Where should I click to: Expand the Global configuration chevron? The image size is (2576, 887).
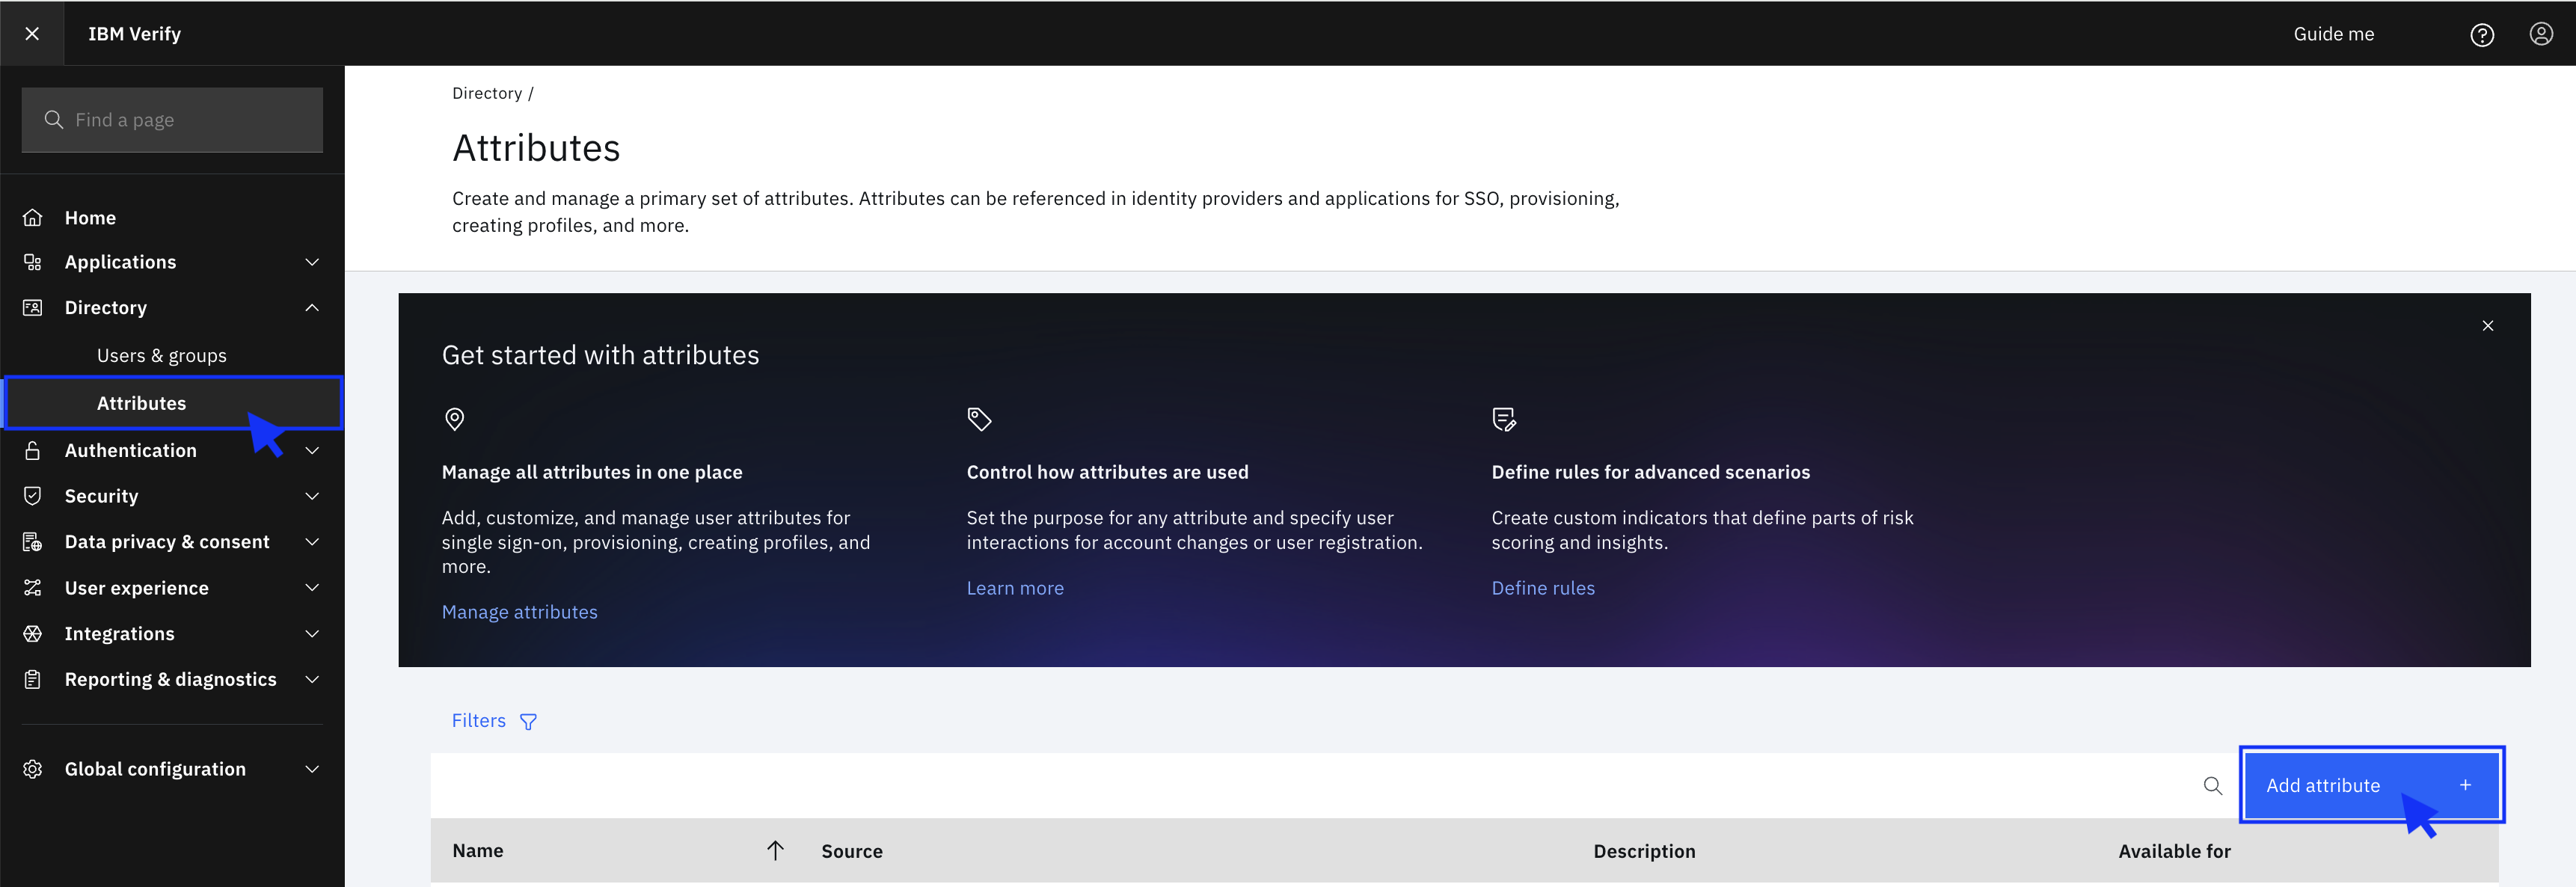pos(312,769)
